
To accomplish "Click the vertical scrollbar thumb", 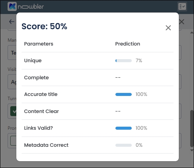I will [192, 128].
